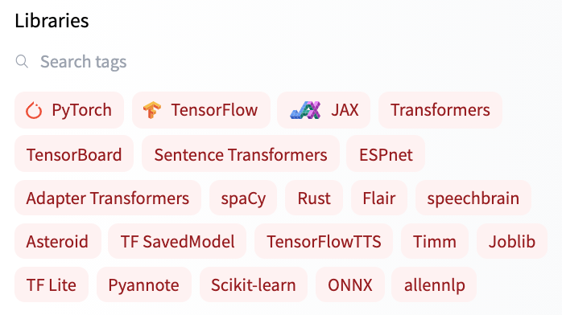Pick the TF SavedModel tag
The image size is (562, 315).
[177, 241]
